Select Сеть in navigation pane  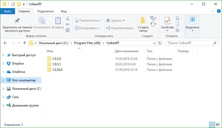coord(12,97)
